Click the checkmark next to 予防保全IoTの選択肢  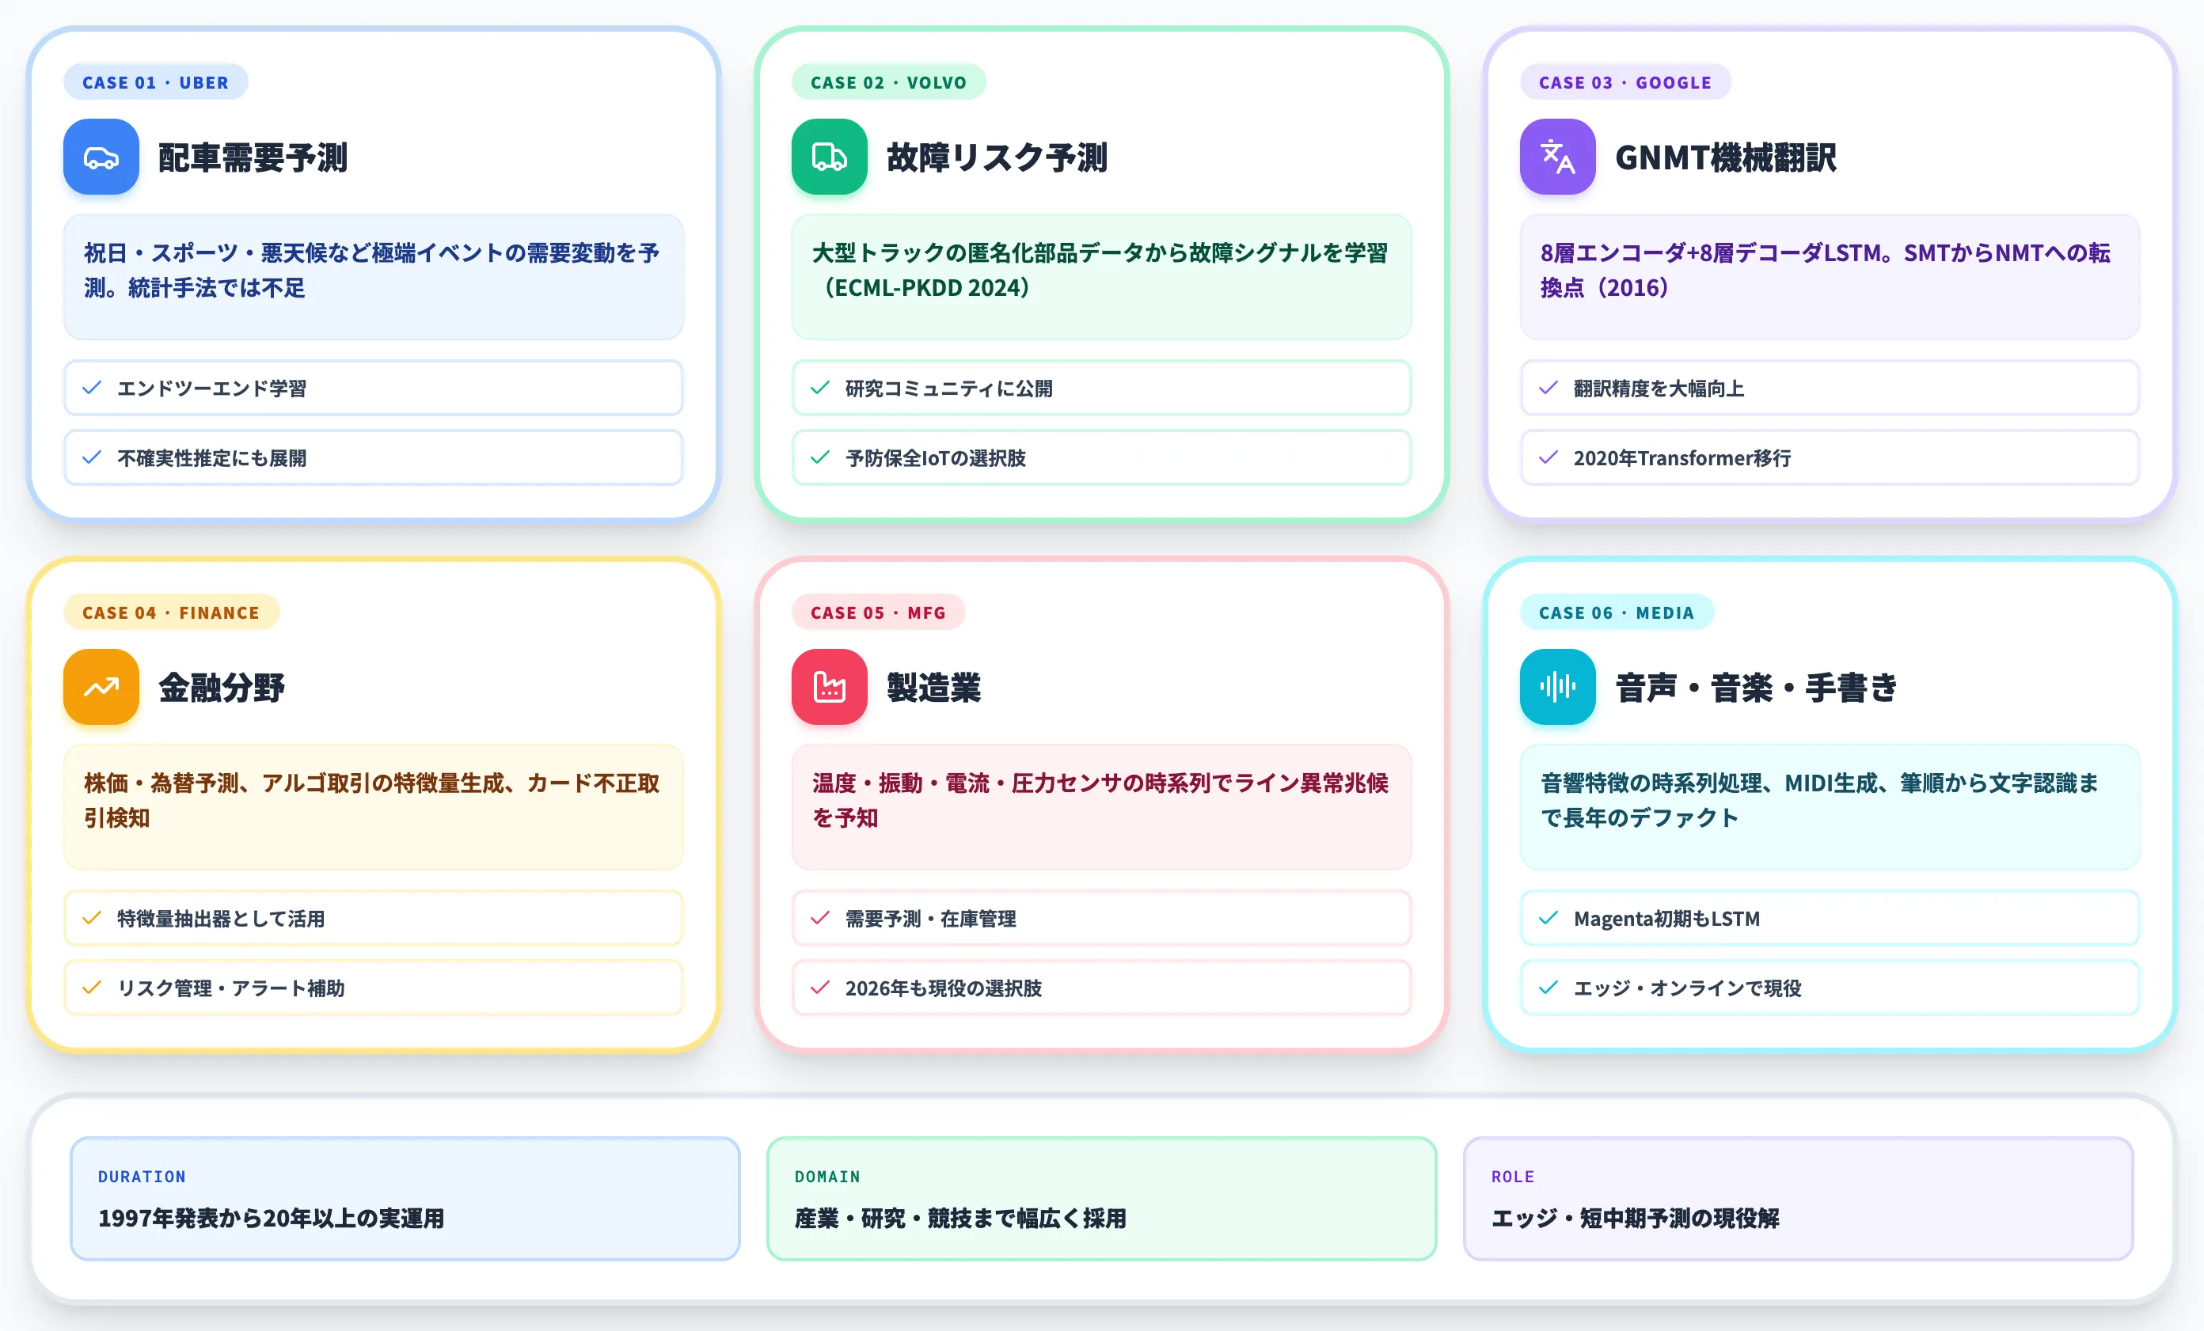(x=819, y=457)
